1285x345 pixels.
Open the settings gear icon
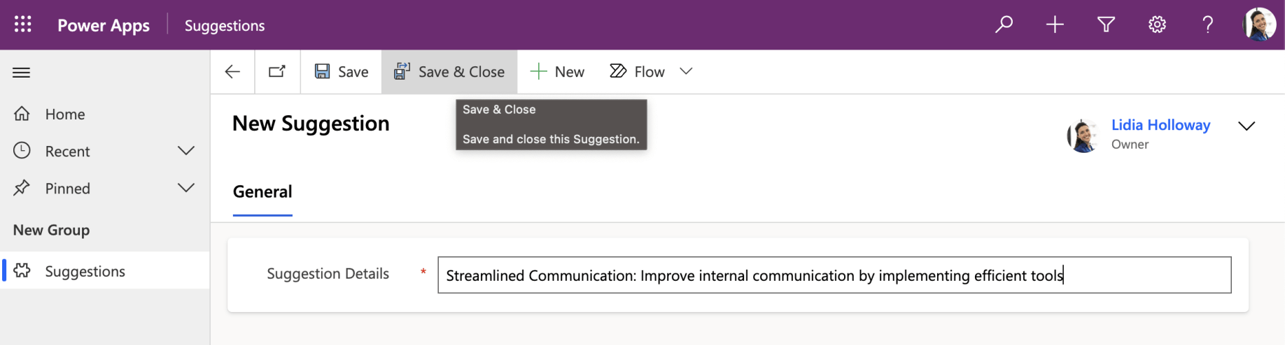[1157, 24]
